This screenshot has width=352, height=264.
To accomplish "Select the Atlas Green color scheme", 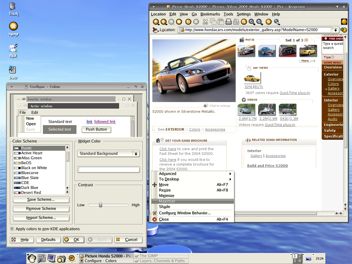I will [x=39, y=158].
